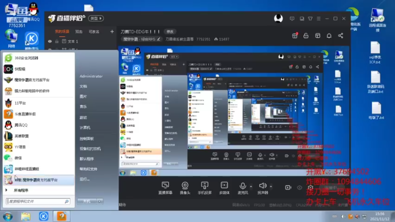Viewport: 395px width, 222px height.
Task: Expand 所有程序 list
Action: point(39,190)
